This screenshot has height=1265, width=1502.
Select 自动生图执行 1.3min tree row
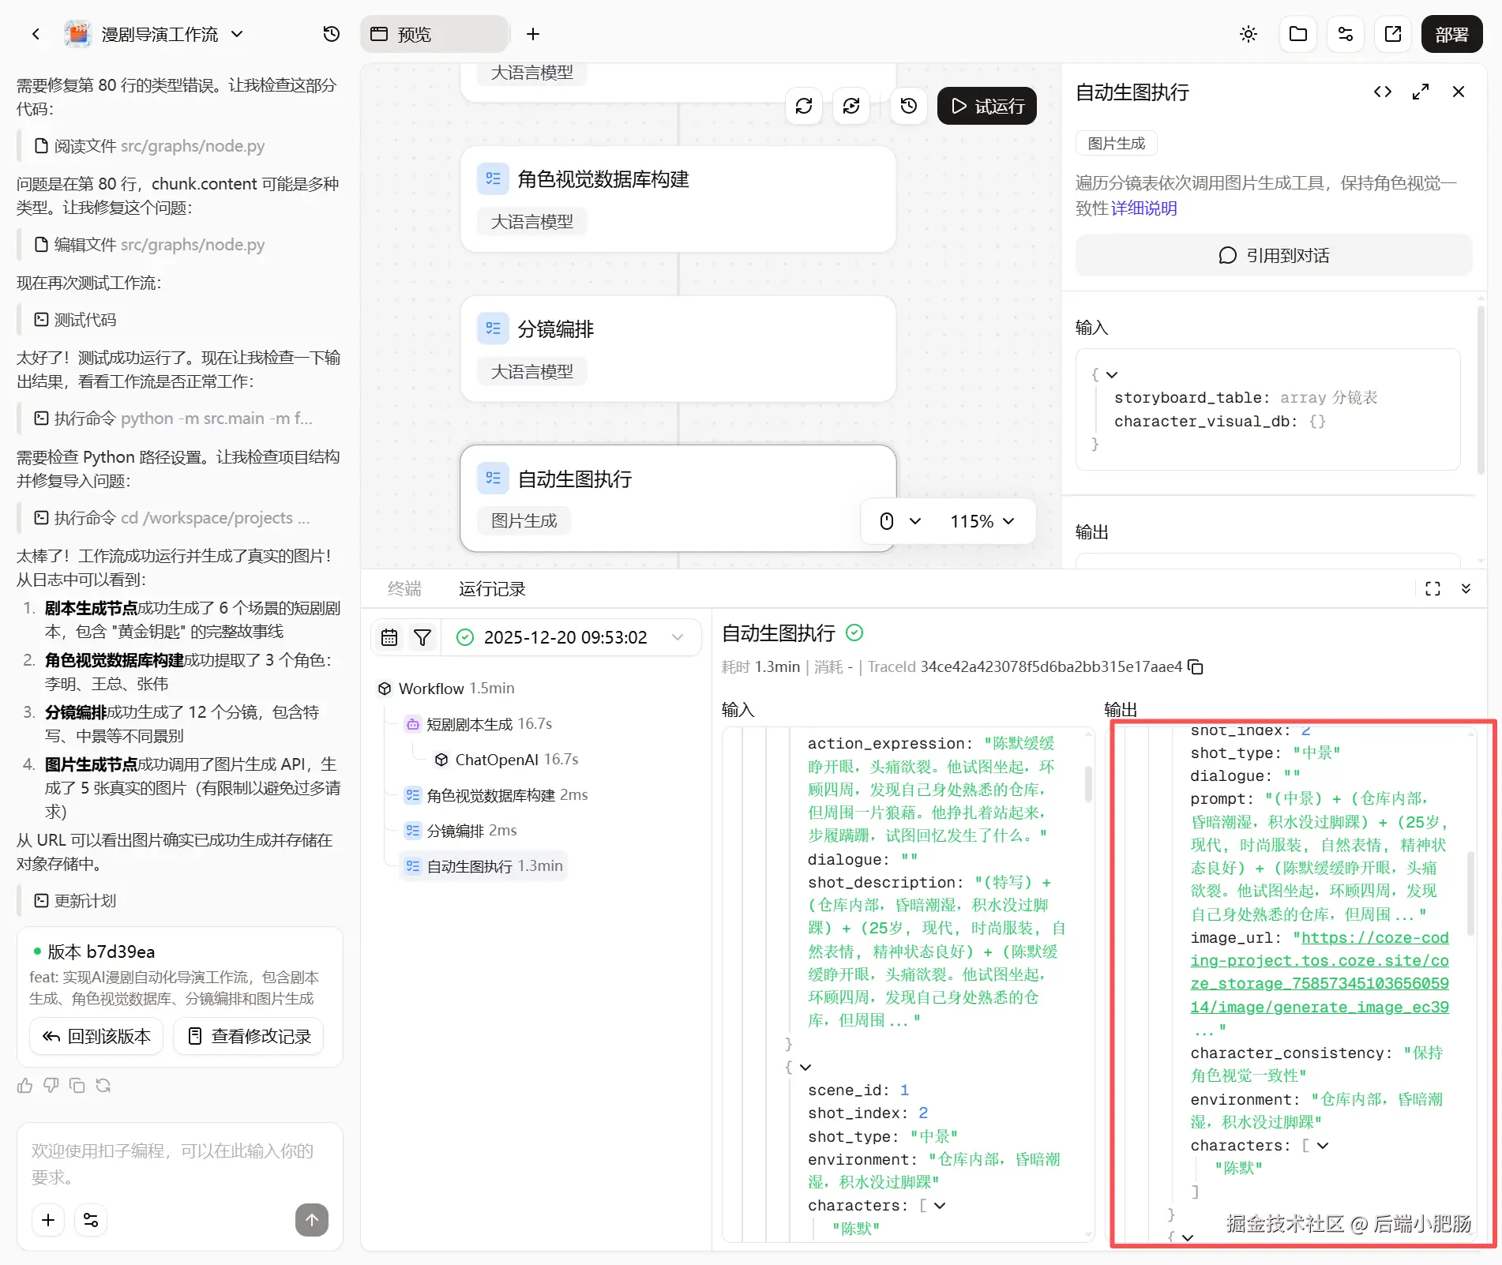(x=483, y=866)
